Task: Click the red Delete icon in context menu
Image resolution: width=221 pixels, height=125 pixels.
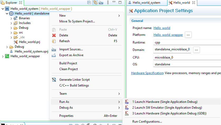Action: (54, 35)
